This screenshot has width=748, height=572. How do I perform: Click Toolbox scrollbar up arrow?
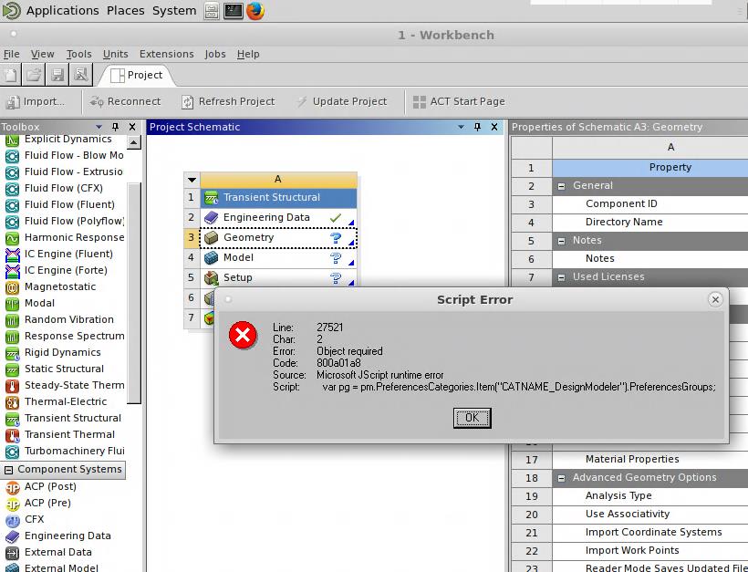click(134, 142)
